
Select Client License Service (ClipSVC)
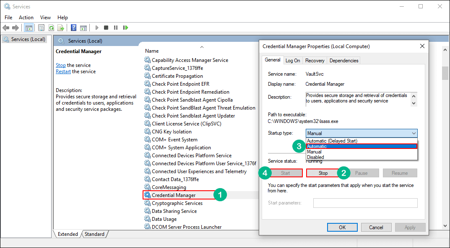click(x=187, y=123)
